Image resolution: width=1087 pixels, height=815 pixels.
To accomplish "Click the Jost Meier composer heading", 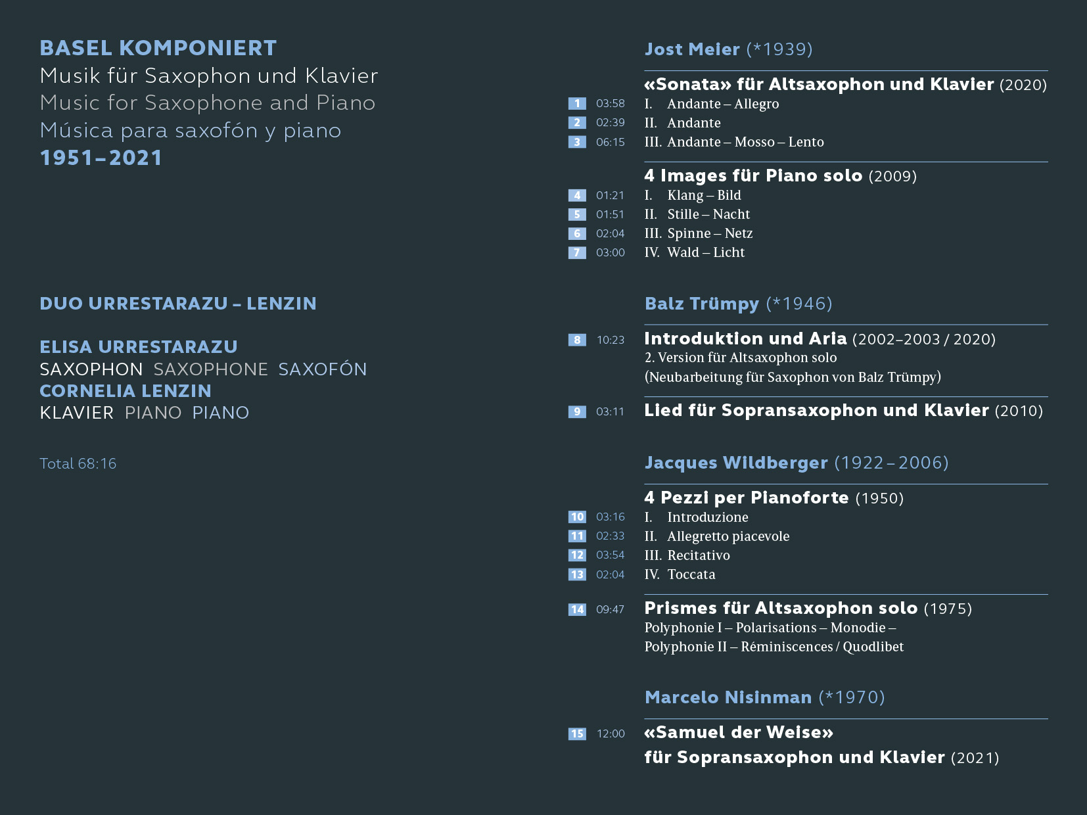I will [x=728, y=49].
